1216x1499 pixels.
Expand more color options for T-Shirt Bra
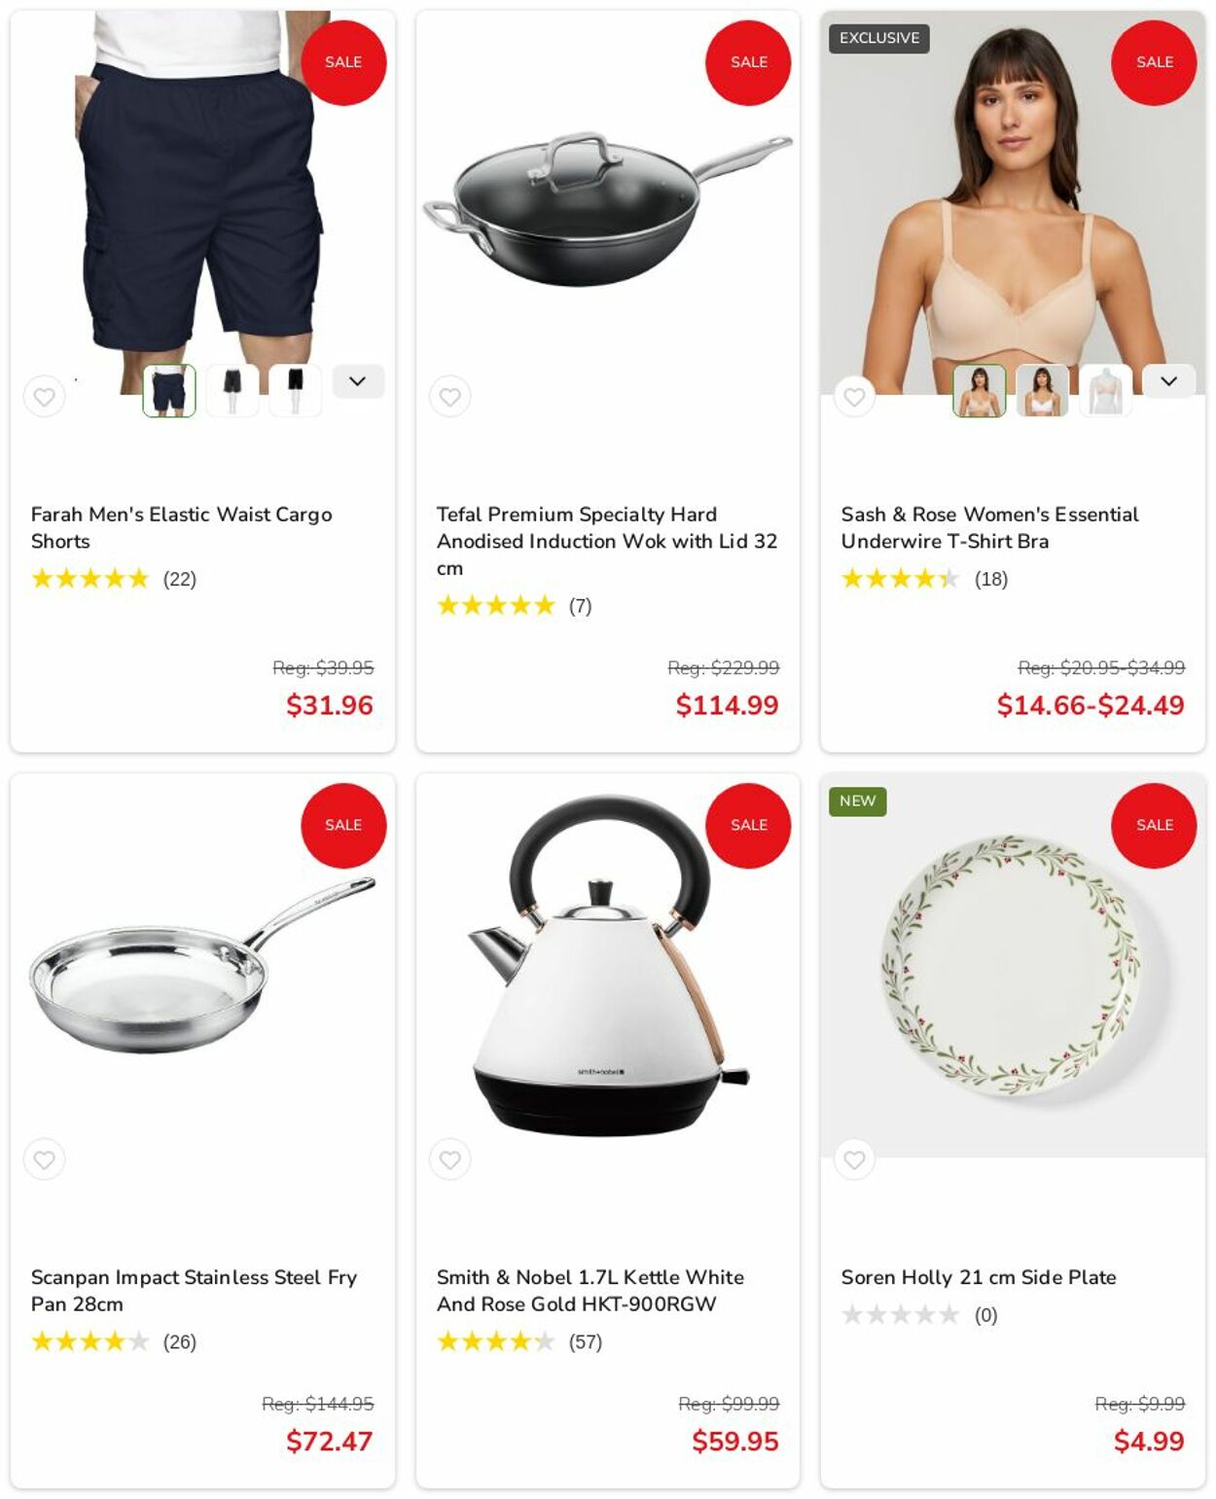(1168, 381)
